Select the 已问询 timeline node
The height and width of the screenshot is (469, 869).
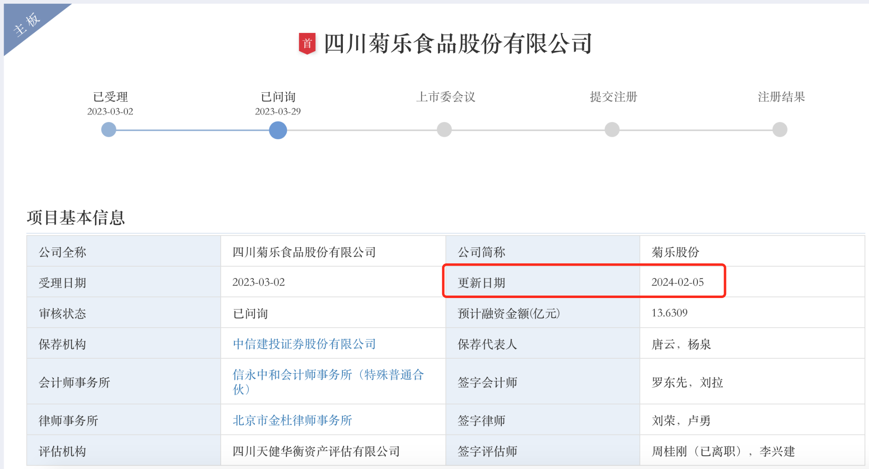click(278, 130)
